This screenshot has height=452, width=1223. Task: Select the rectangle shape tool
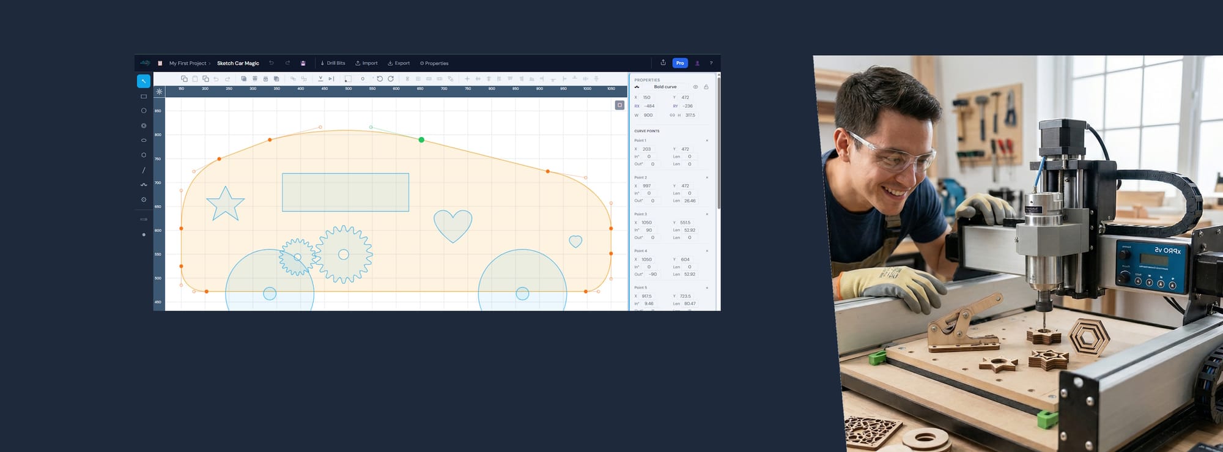tap(144, 97)
